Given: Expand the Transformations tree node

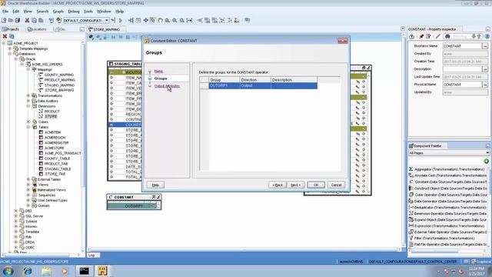Looking at the screenshot, I should tap(28, 95).
